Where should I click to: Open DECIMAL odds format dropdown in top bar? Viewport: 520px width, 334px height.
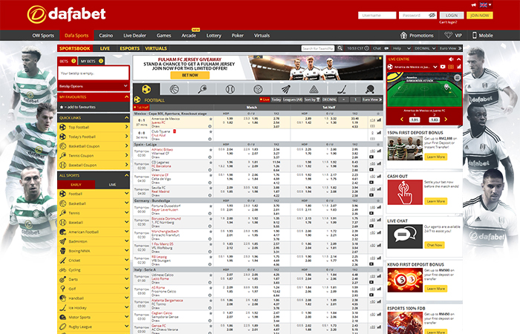coord(425,48)
